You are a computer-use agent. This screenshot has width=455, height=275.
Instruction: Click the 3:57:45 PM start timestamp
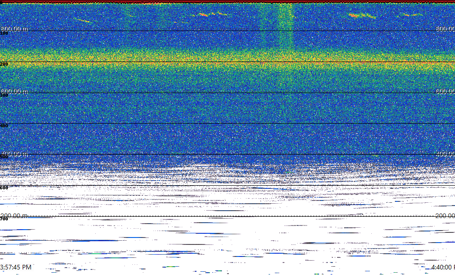tap(16, 267)
